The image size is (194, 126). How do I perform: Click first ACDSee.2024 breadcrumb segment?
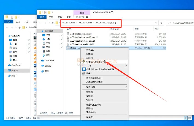pos(68,23)
